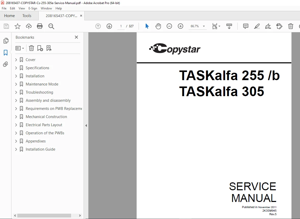The width and height of the screenshot is (300, 219).
Task: Expand Electrical Parts Layout chevron
Action: click(x=16, y=125)
